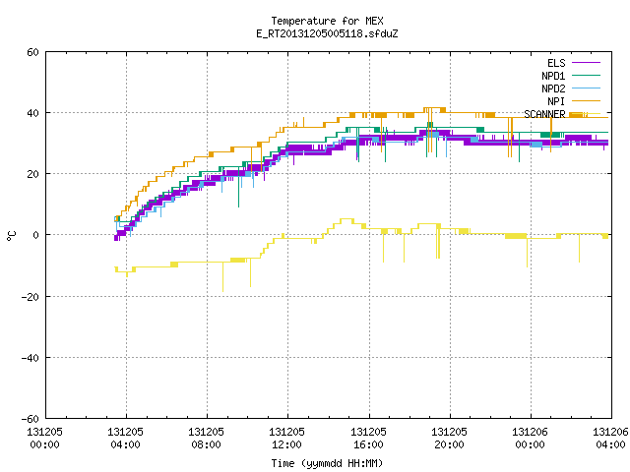Click the x-axis tick 131205 08:00
The height and width of the screenshot is (472, 630).
(206, 438)
